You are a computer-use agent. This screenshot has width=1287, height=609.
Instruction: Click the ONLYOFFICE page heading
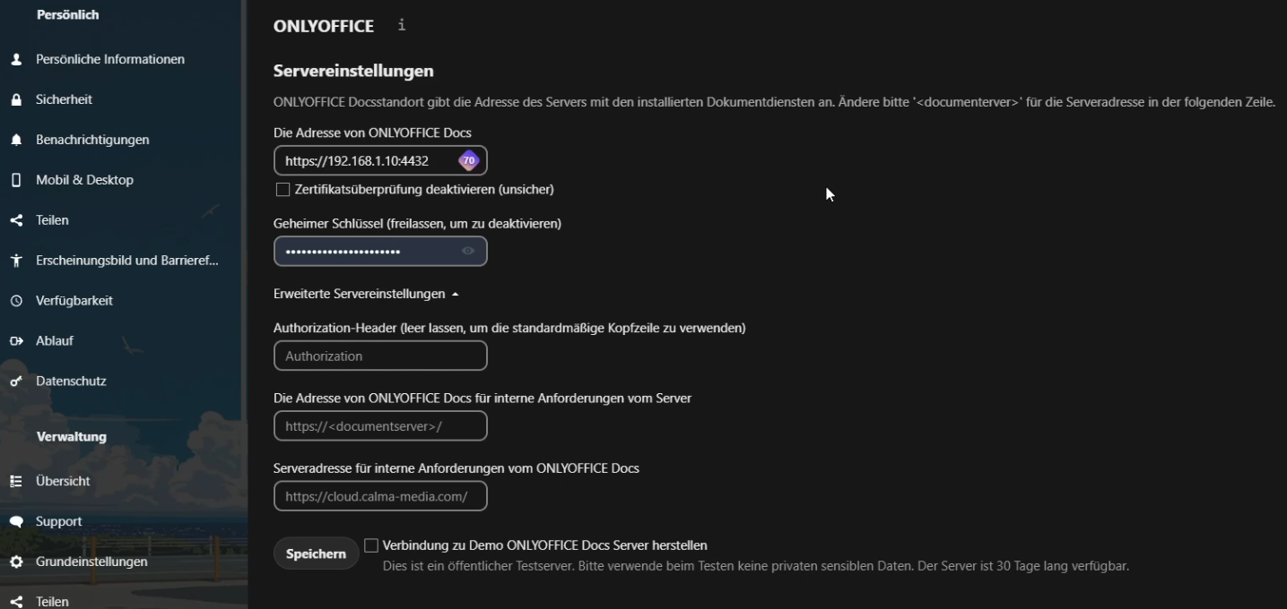[x=324, y=26]
